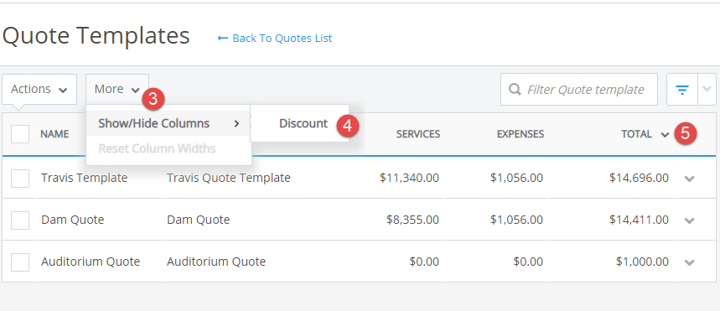Click the magnifier search icon

pyautogui.click(x=515, y=89)
